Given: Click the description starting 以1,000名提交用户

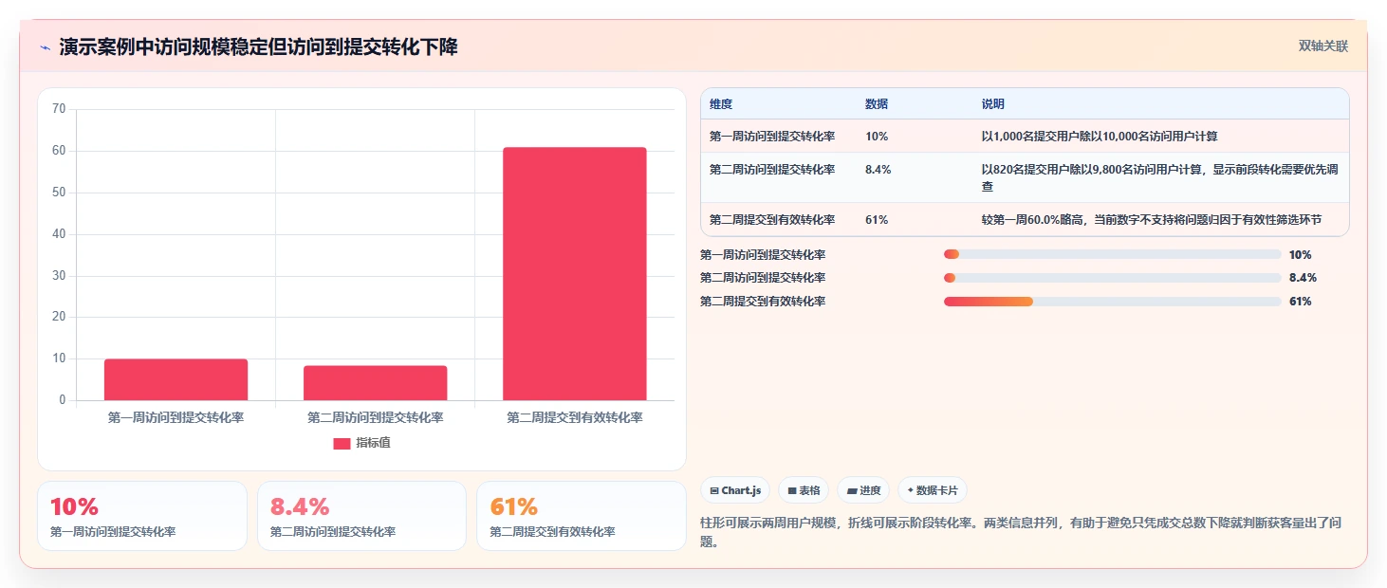Looking at the screenshot, I should click(1100, 137).
